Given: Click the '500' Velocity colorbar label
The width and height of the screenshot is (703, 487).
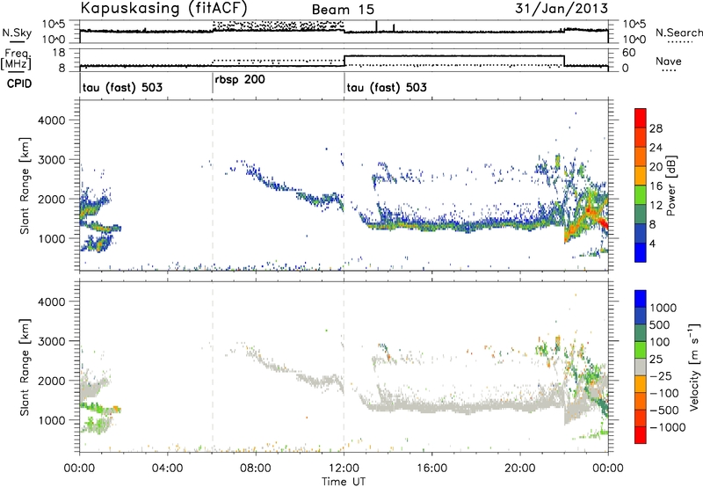Looking at the screenshot, I should [x=659, y=324].
